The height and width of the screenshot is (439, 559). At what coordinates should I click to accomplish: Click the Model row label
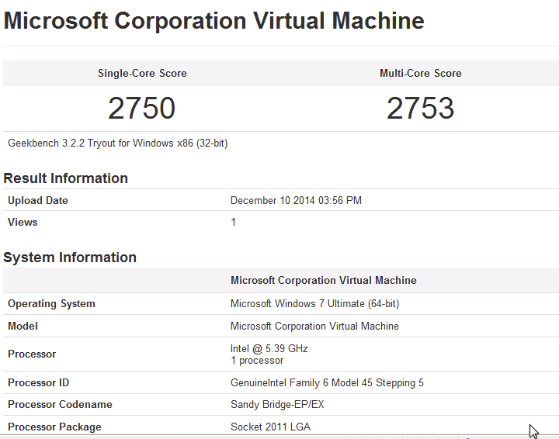click(23, 326)
